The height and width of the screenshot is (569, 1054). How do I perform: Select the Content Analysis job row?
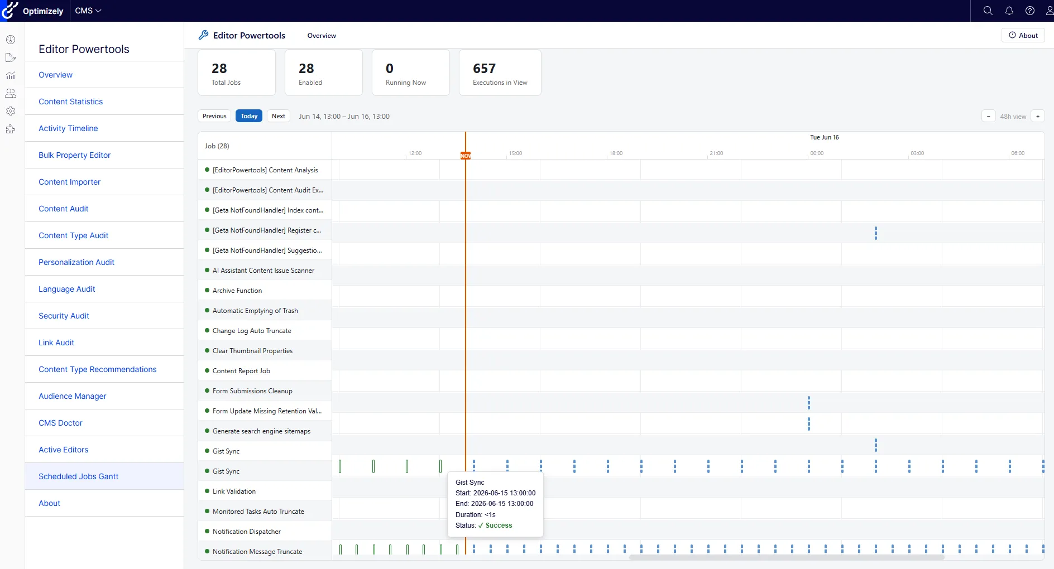(x=265, y=170)
